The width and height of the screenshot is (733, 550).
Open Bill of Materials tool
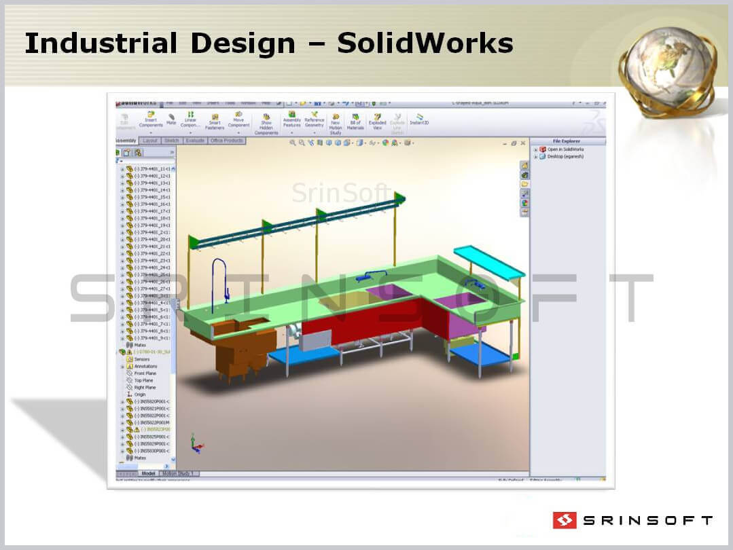[x=355, y=122]
